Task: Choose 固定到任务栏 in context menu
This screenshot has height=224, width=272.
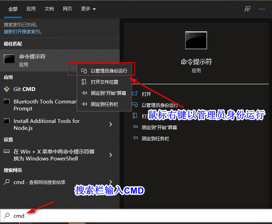Action: click(104, 104)
